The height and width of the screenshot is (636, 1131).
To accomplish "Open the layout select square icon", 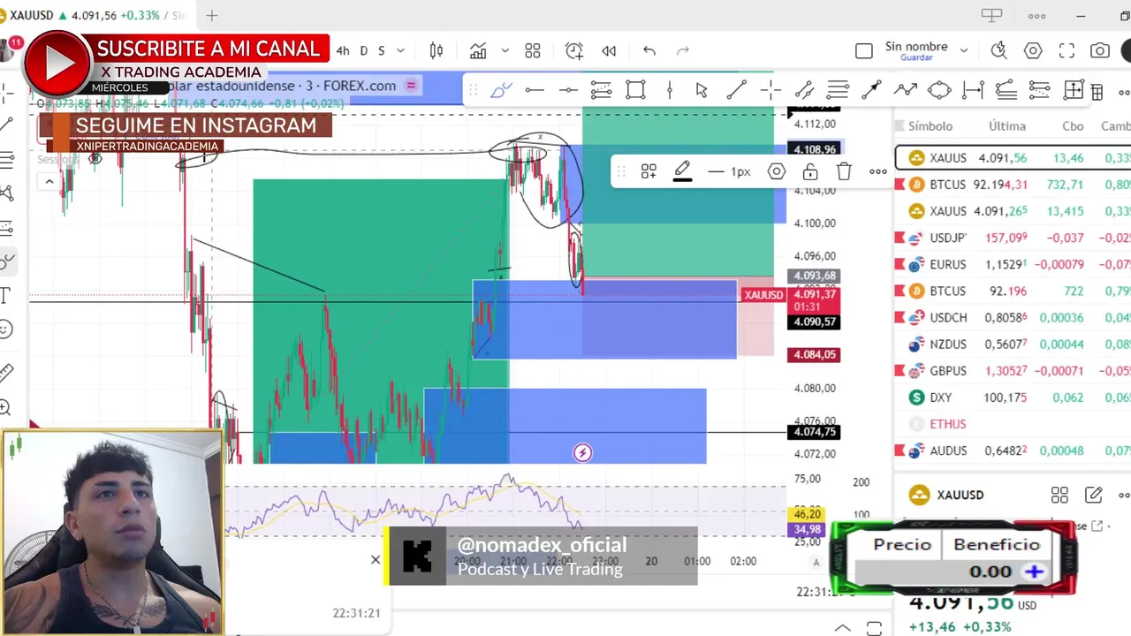I will 864,51.
